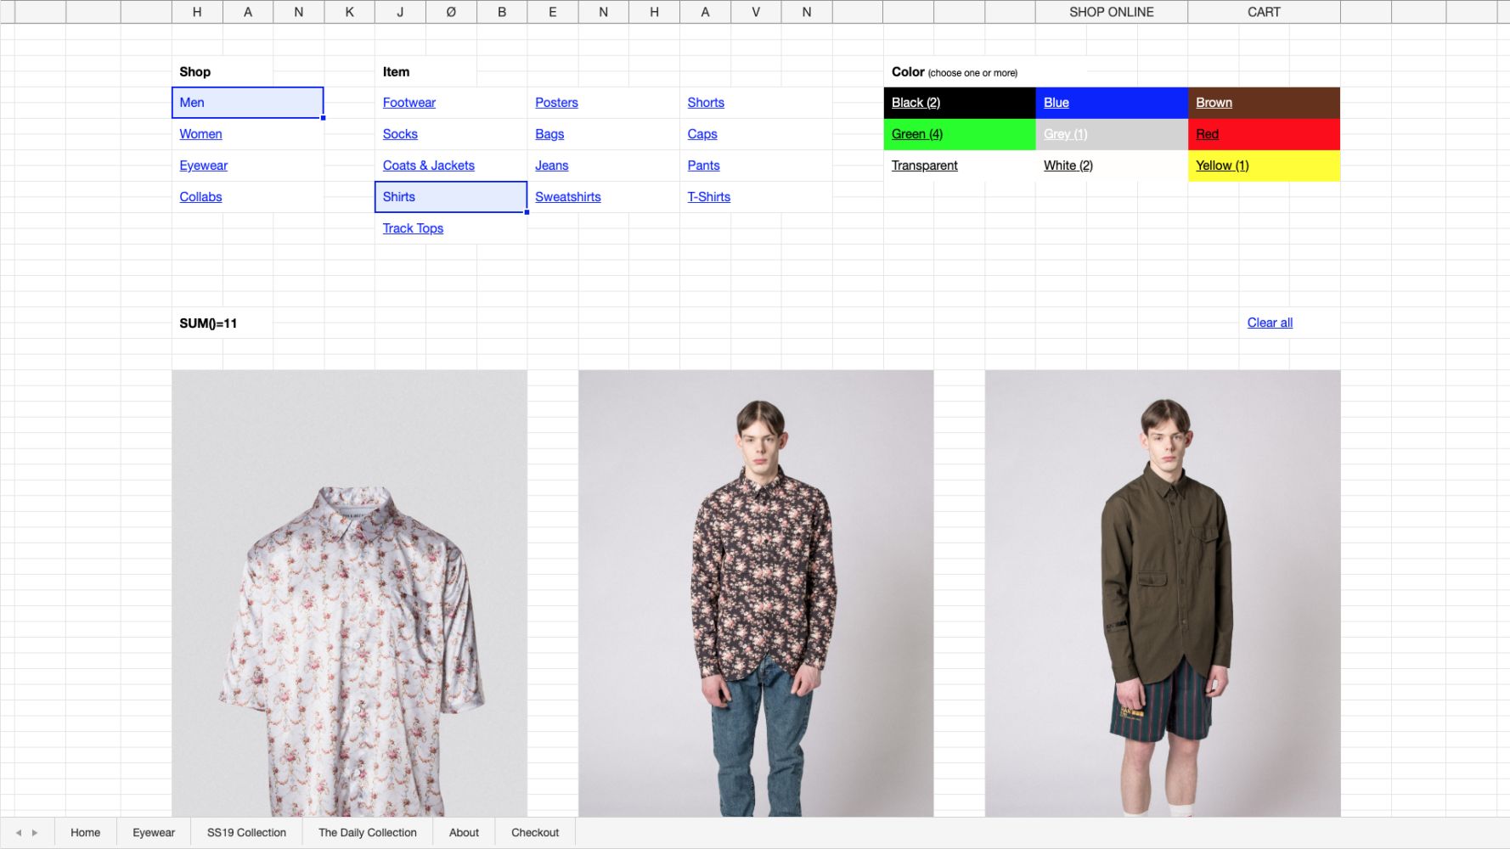The height and width of the screenshot is (849, 1510).
Task: Click the Item column heading
Action: click(396, 72)
